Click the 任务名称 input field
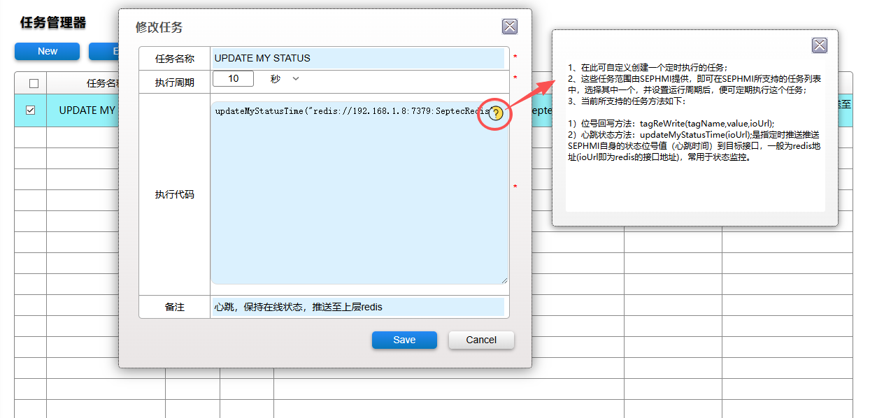This screenshot has height=418, width=877. click(x=358, y=58)
